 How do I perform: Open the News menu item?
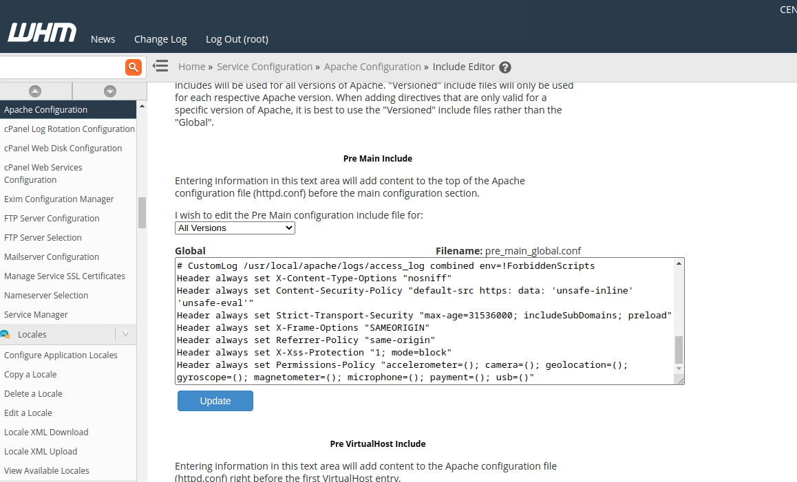[103, 39]
